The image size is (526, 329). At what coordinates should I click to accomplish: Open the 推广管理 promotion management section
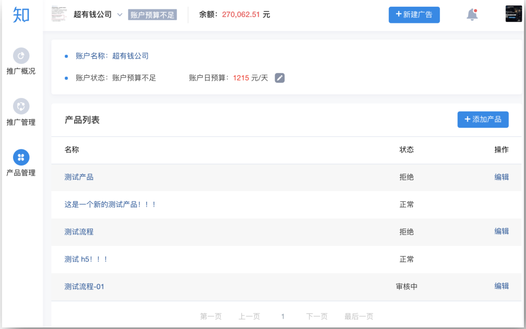coord(21,113)
